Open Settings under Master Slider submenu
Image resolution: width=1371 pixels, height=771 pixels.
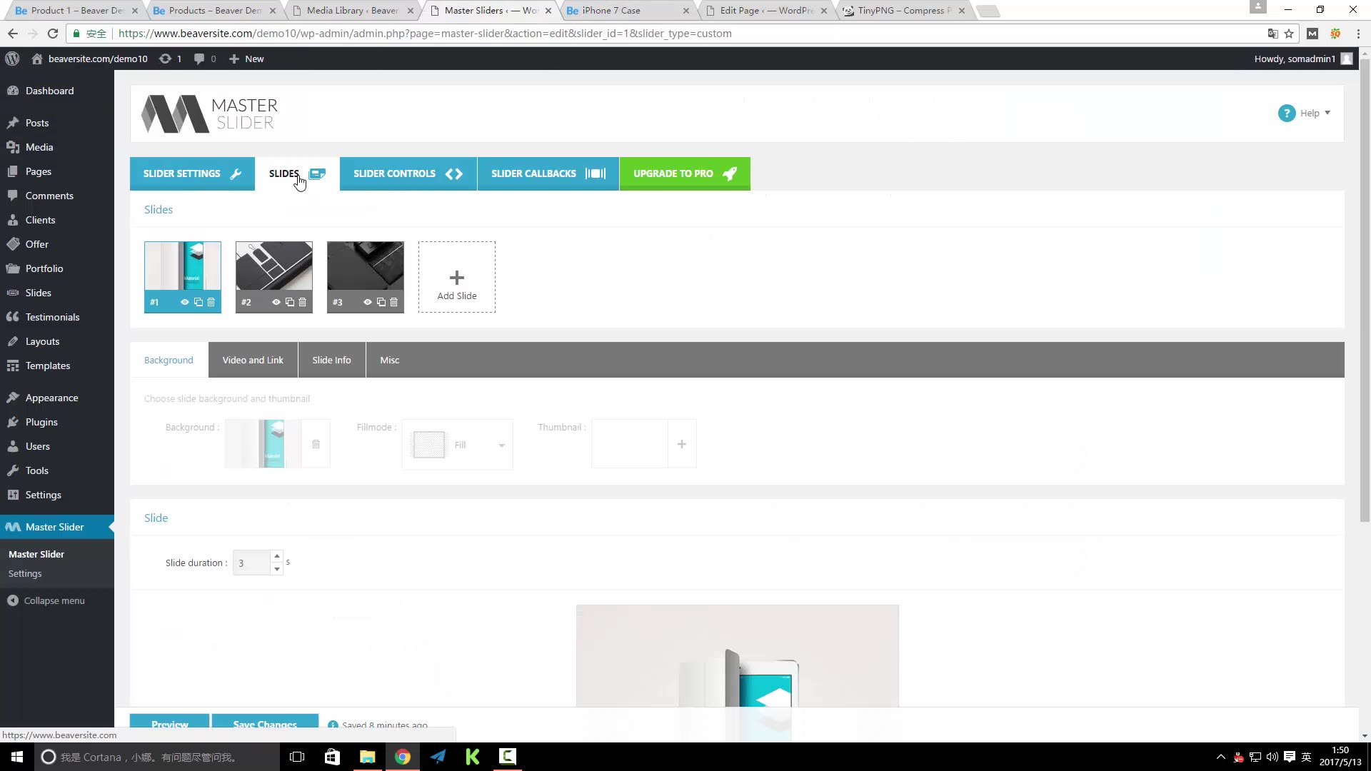tap(25, 573)
